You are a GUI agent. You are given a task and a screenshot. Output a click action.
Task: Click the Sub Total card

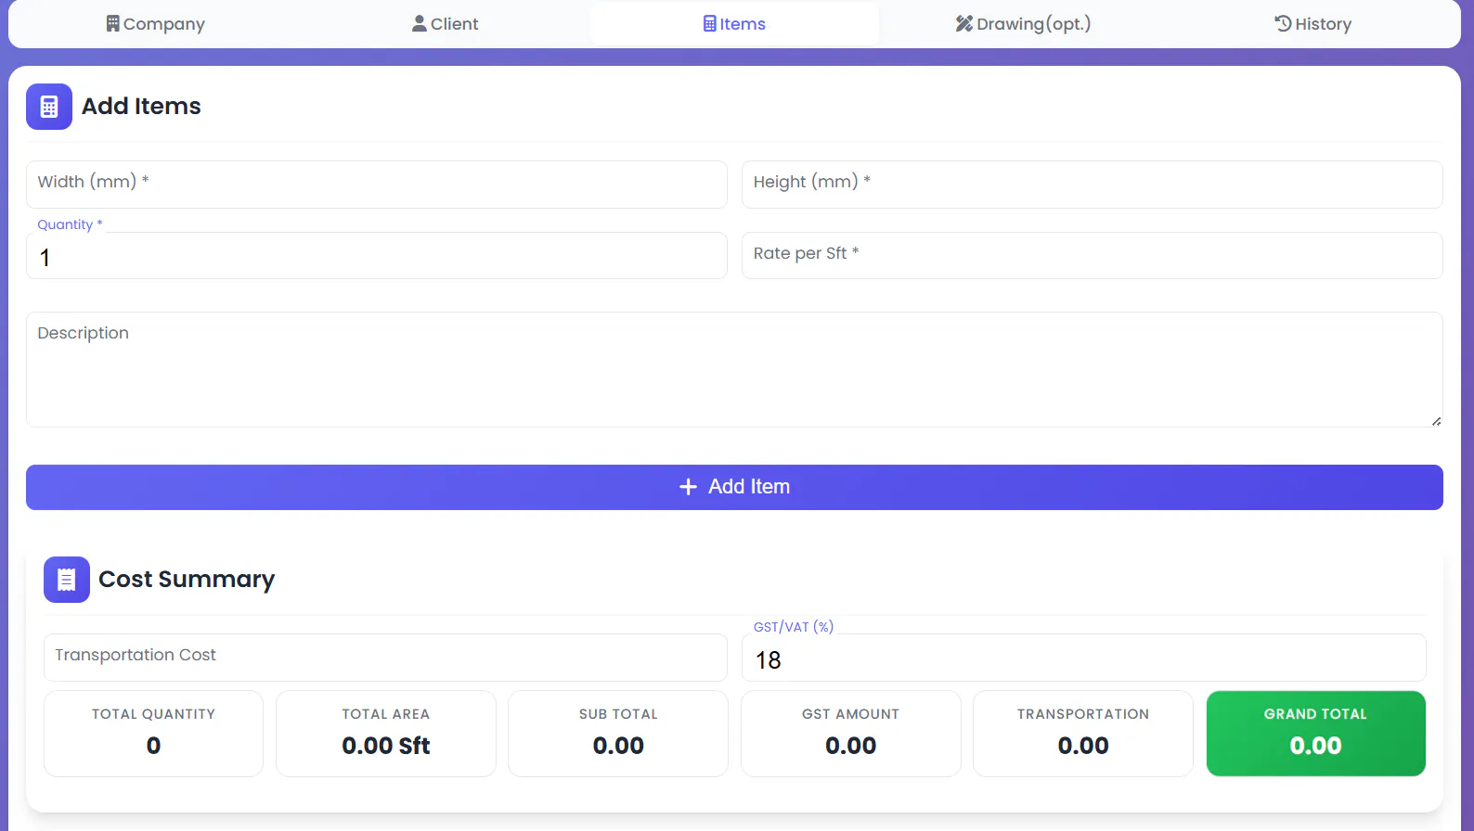point(618,734)
